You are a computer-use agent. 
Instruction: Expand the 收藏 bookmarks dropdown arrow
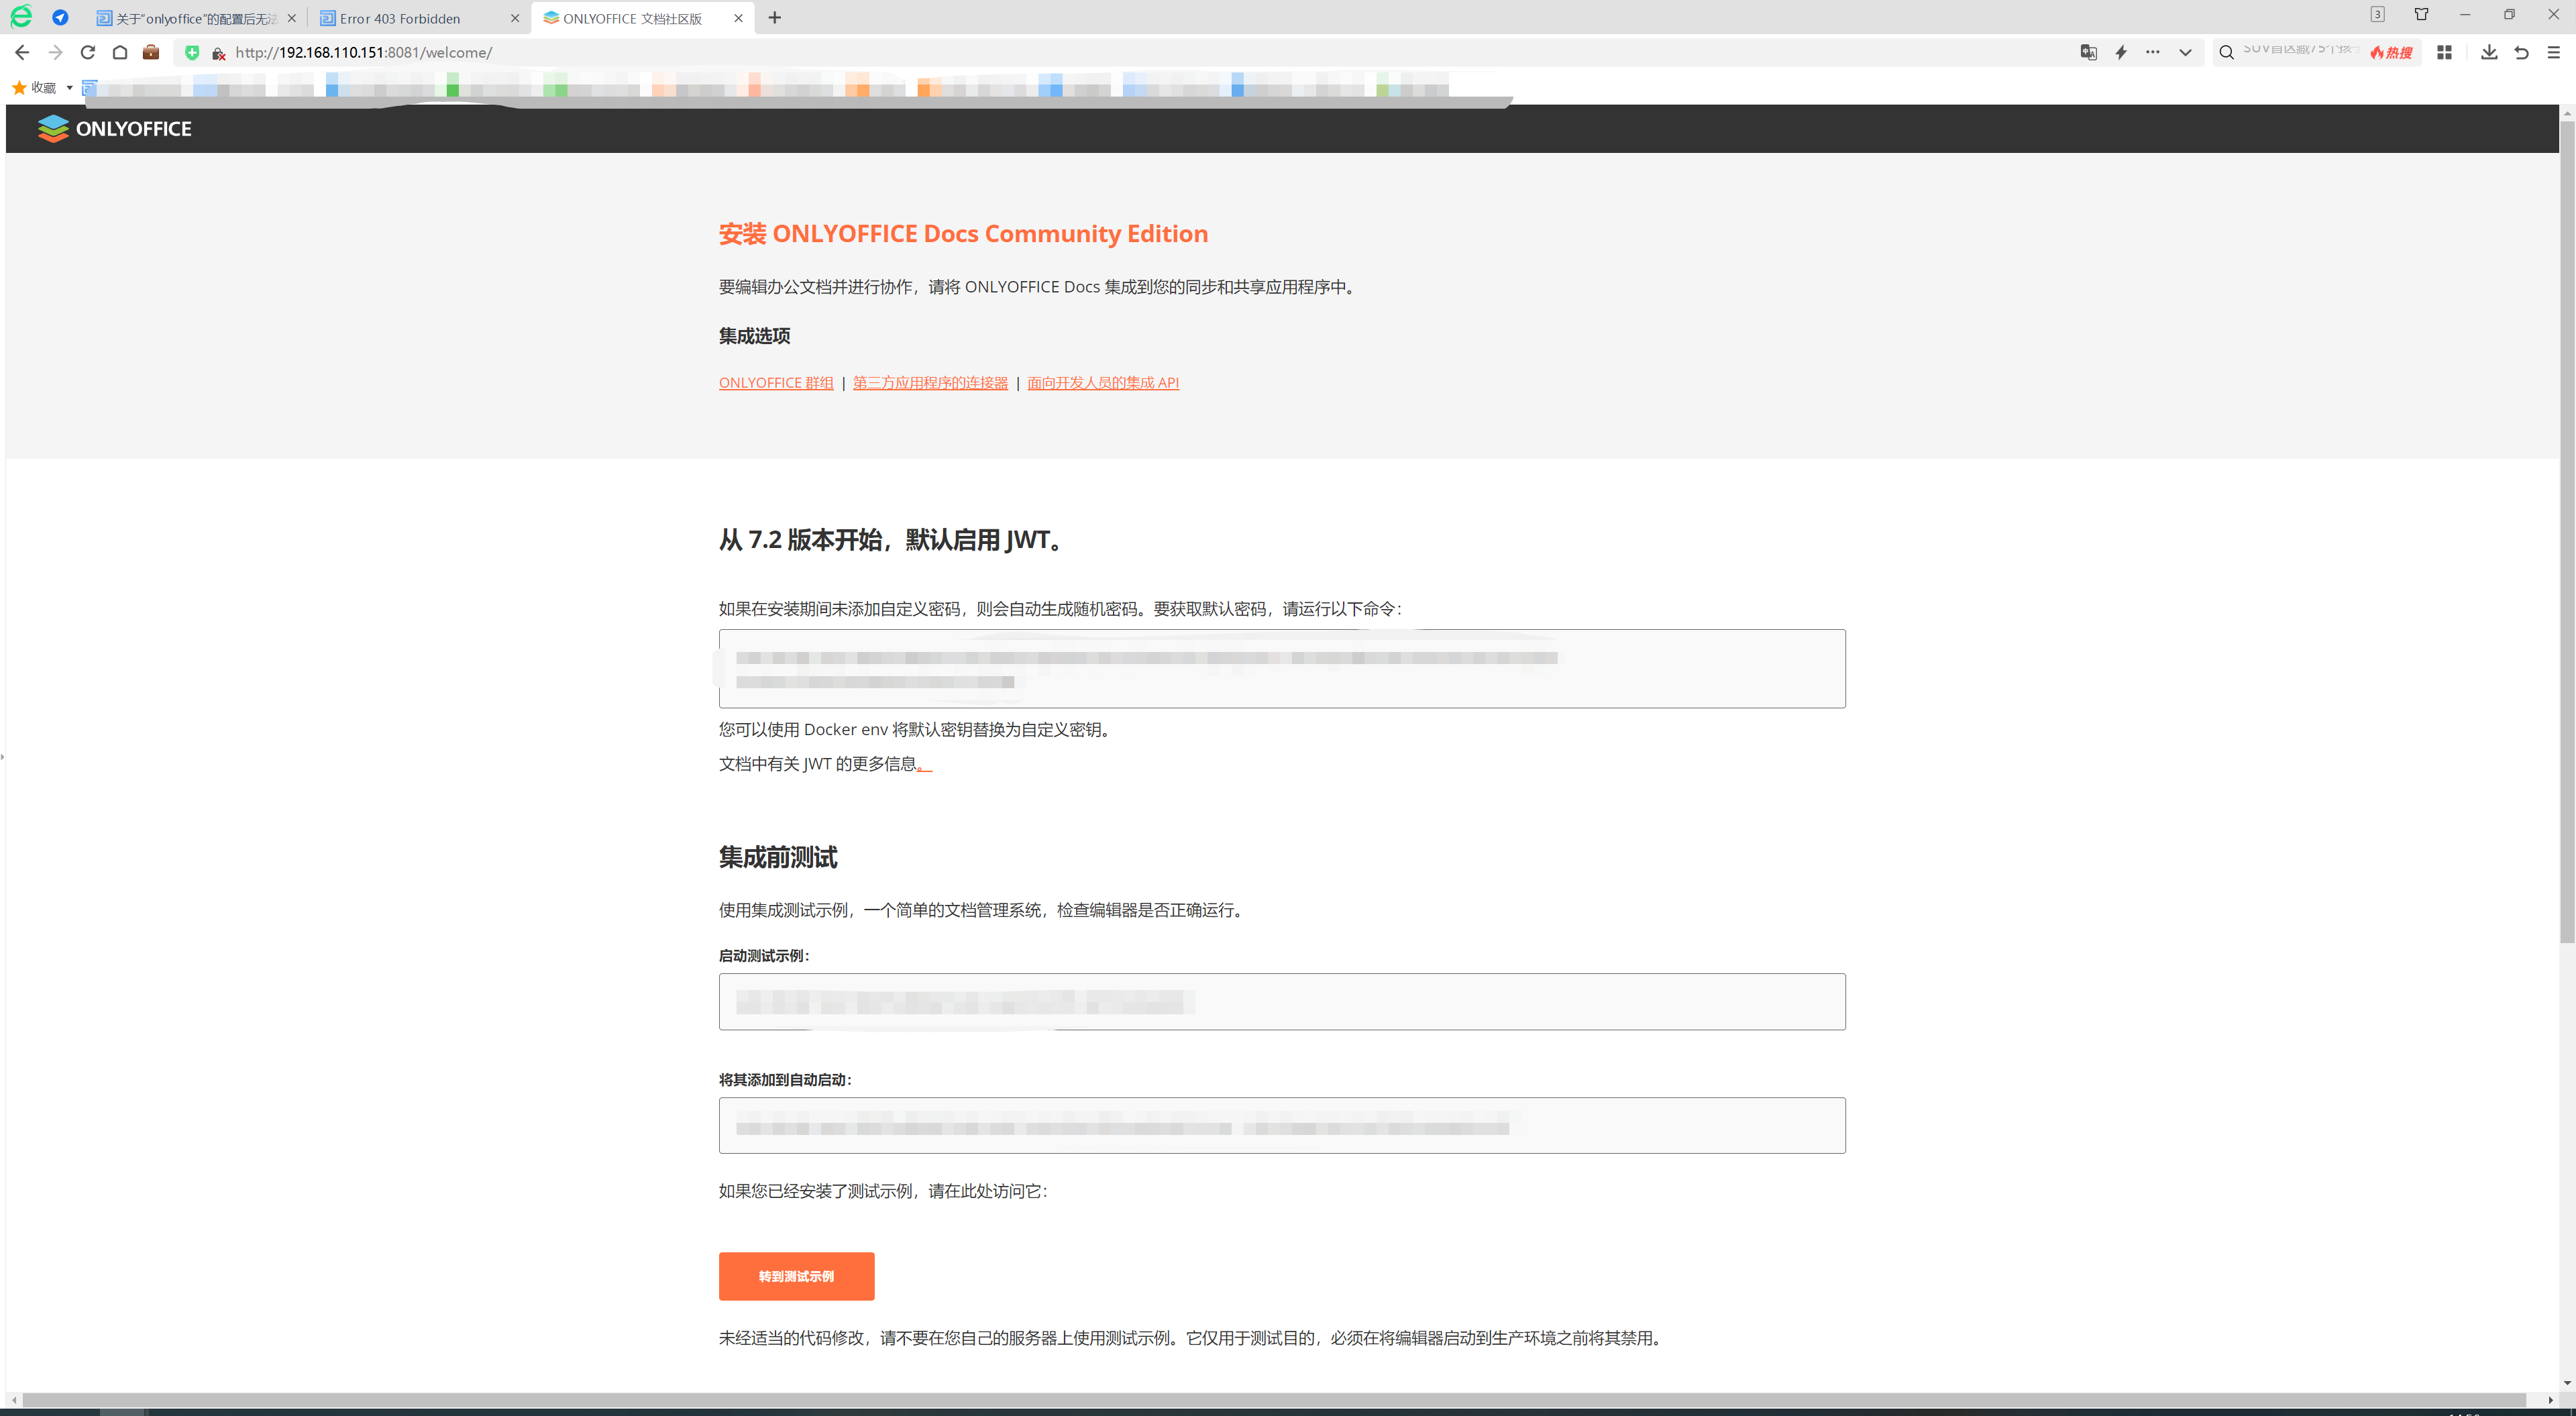(69, 88)
